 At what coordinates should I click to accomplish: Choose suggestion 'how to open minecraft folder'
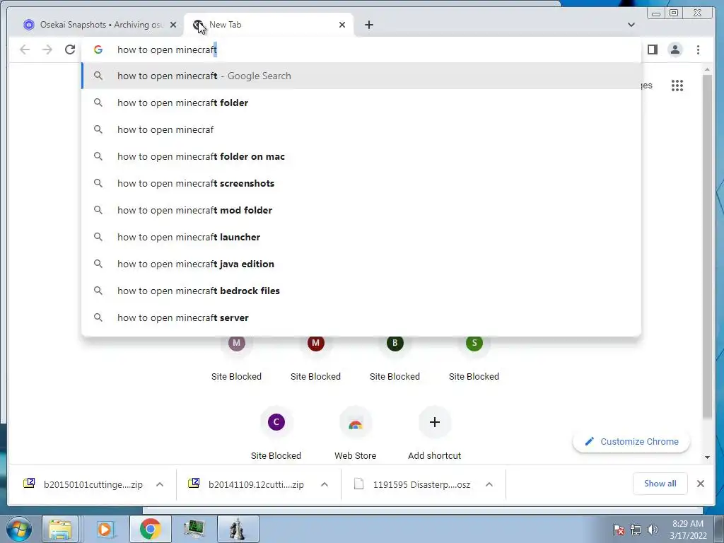click(361, 103)
